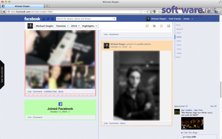This screenshot has width=222, height=139.
Task: Click the fpw extension icon in browser toolbar
Action: click(x=216, y=12)
